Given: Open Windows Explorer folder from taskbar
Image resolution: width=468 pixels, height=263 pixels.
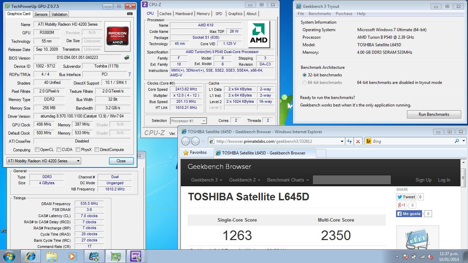Looking at the screenshot, I should pos(52,256).
